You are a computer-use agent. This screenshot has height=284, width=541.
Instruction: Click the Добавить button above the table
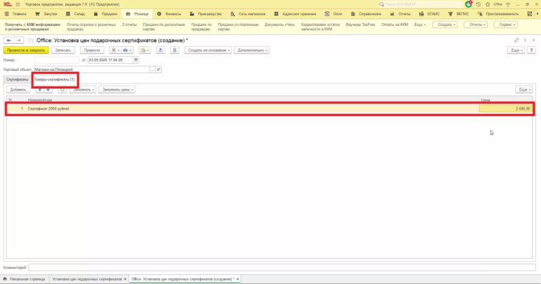[x=18, y=89]
